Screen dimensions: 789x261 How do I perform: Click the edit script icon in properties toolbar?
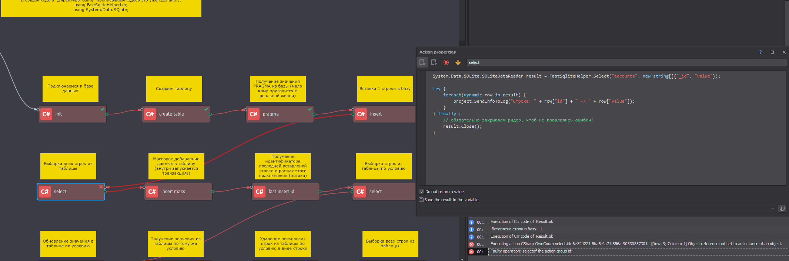(434, 62)
